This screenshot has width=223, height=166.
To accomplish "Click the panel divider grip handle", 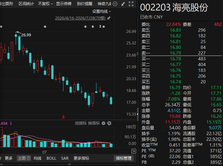I will point(137,54).
